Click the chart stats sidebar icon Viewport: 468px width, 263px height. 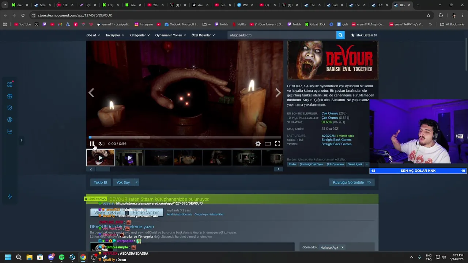pos(10,131)
